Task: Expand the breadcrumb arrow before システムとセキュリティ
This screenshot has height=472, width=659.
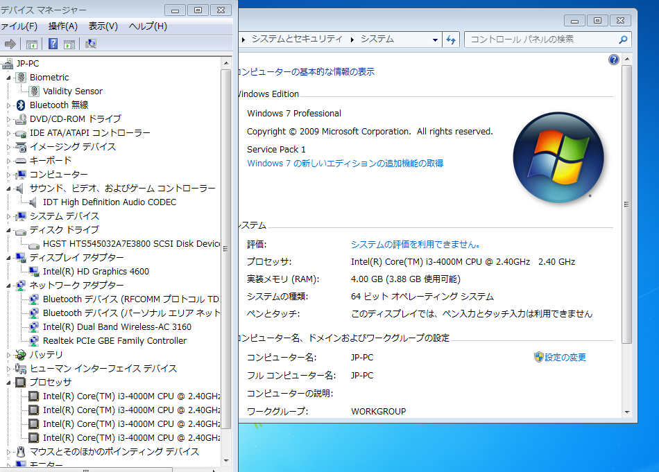Action: coord(243,40)
